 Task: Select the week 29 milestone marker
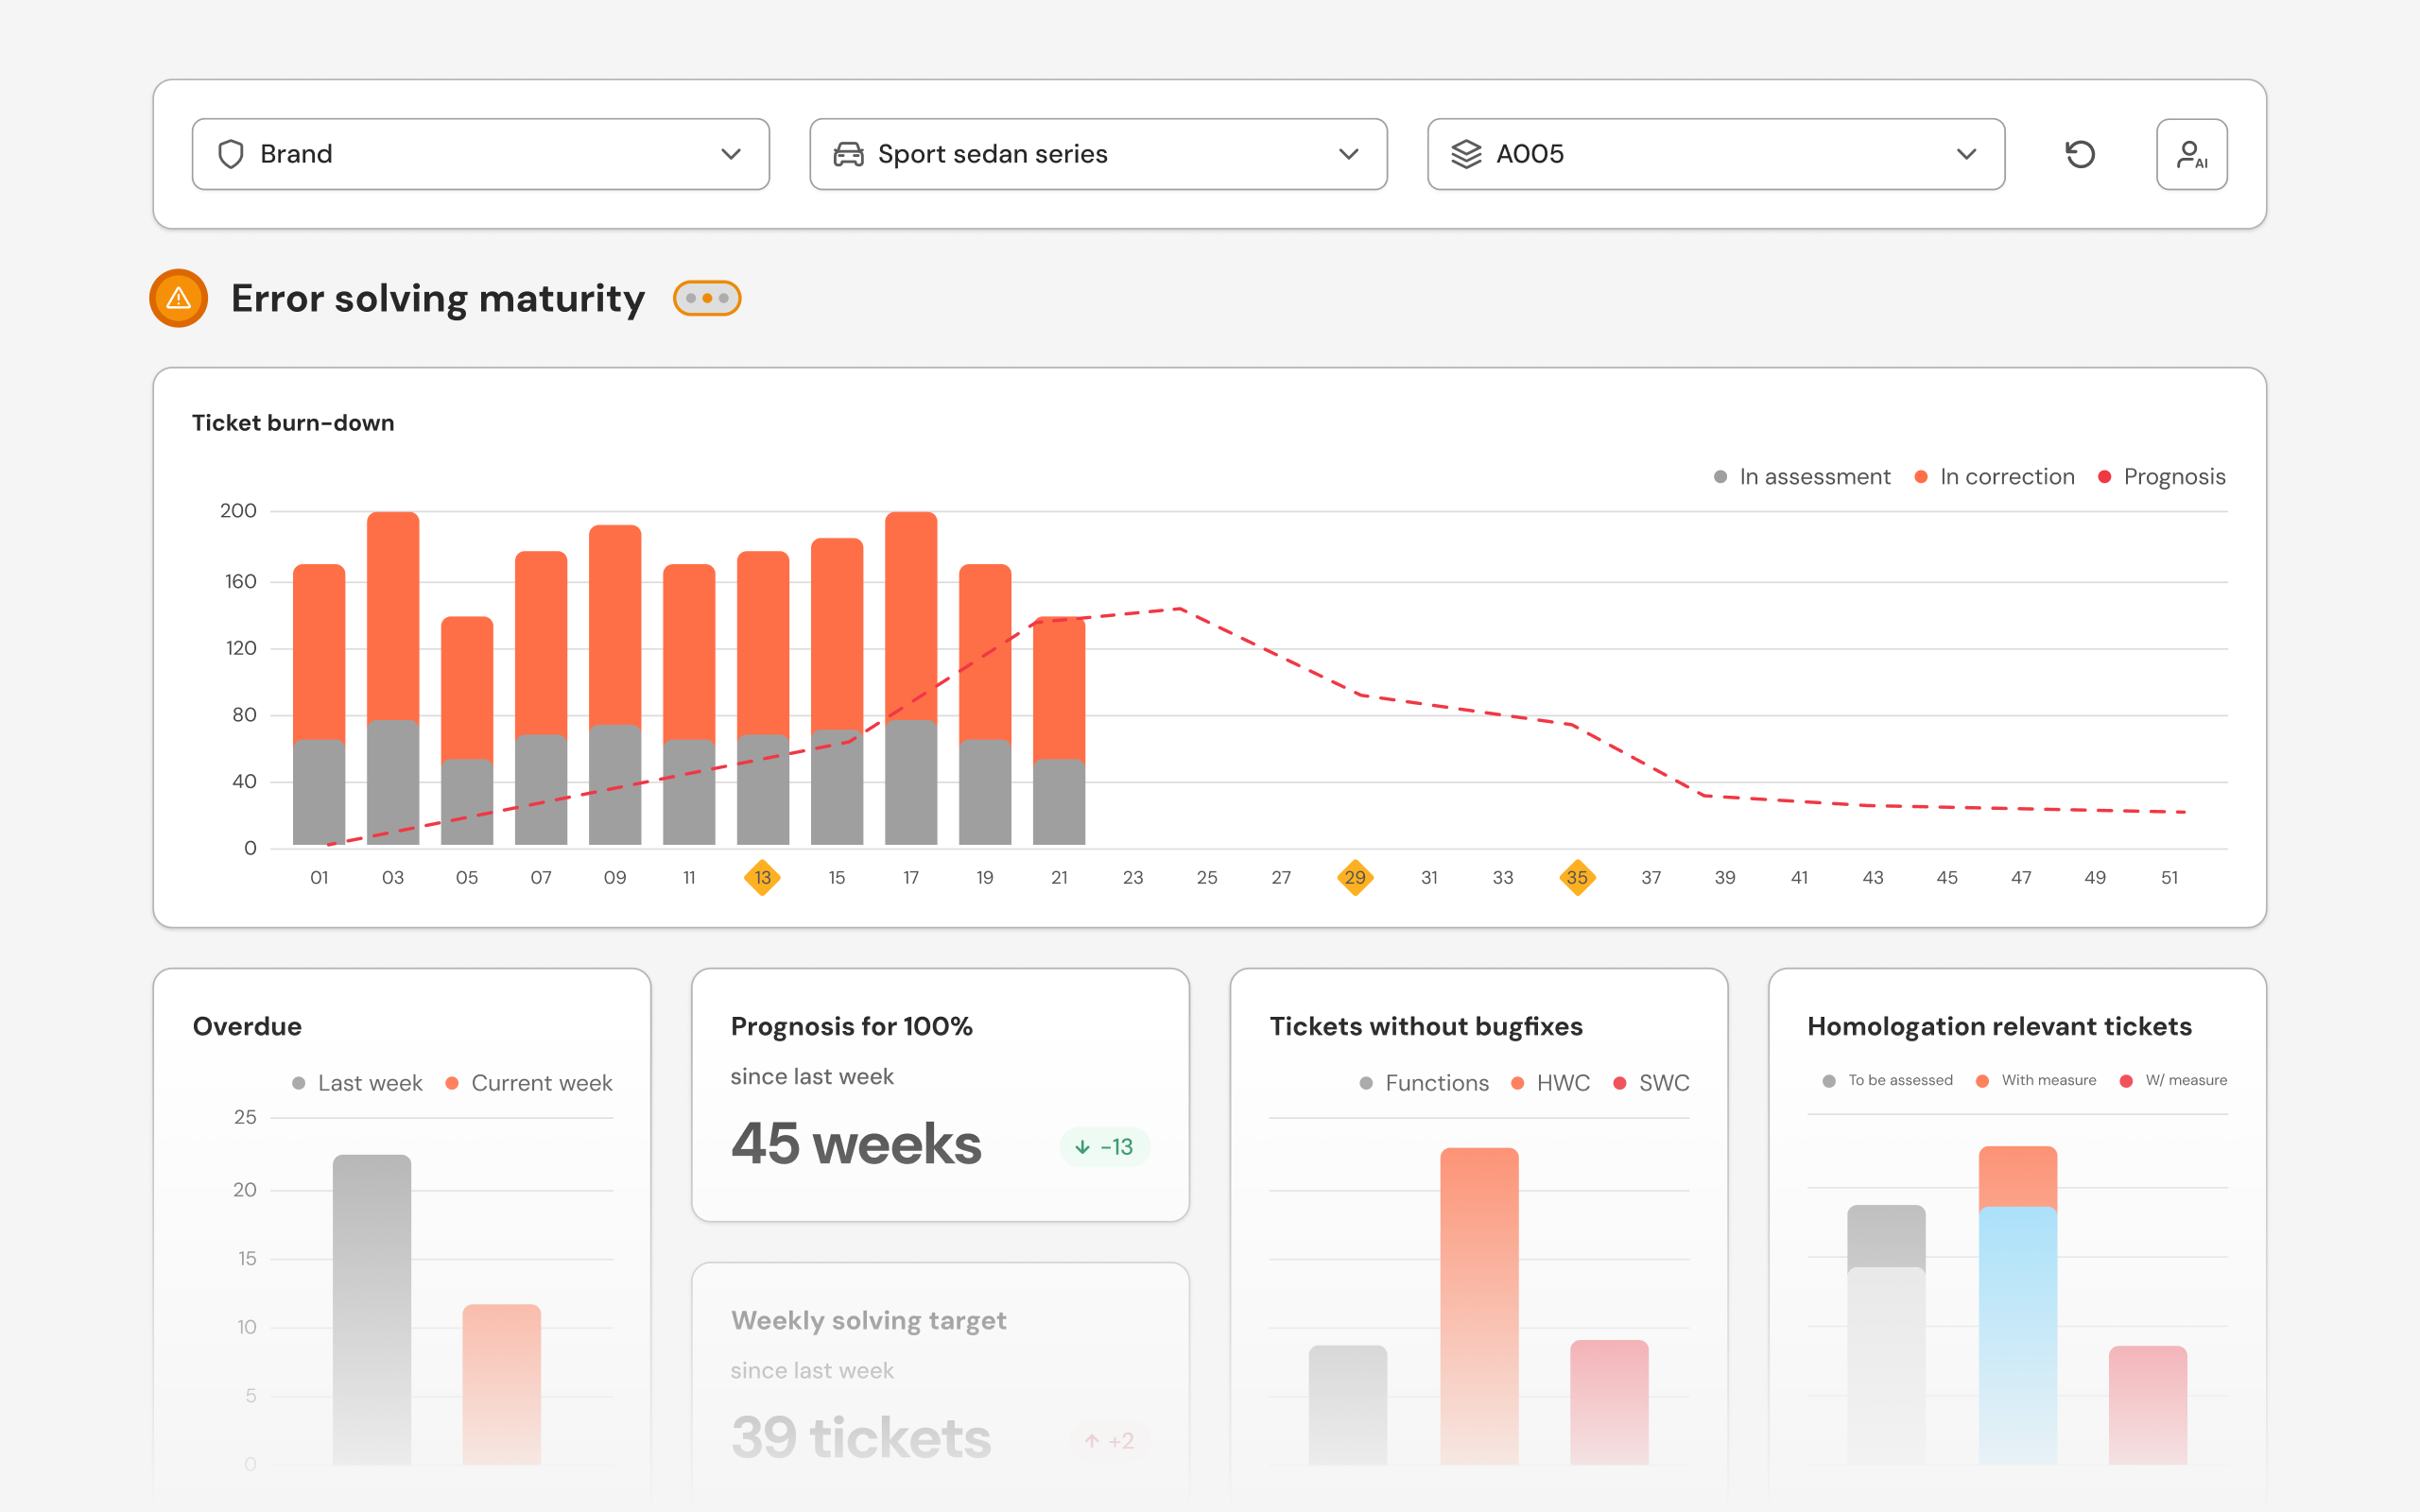point(1355,877)
